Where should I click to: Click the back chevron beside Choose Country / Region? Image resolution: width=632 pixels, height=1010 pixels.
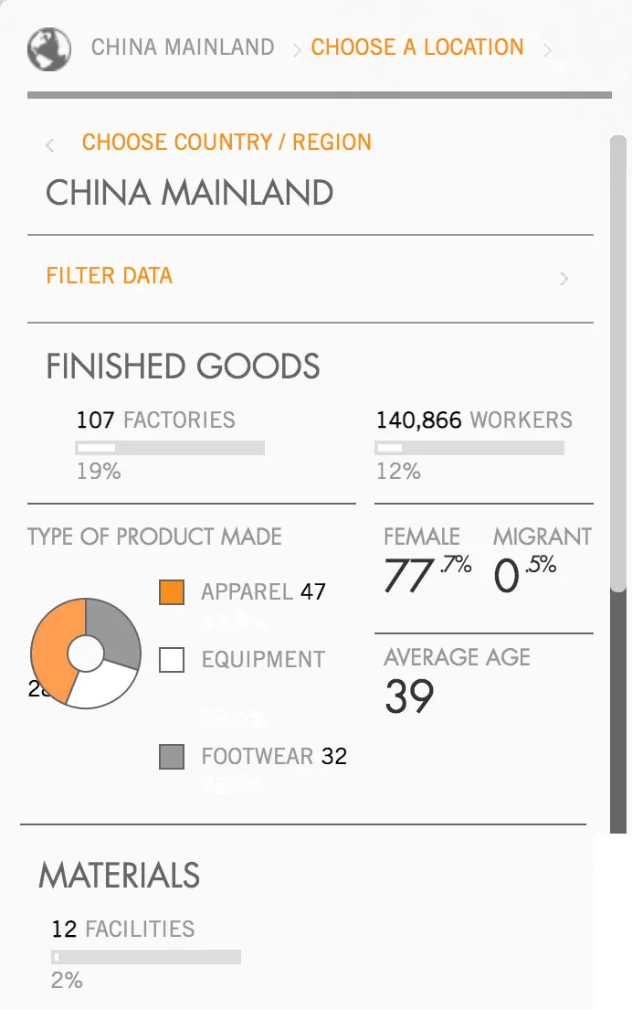tap(50, 144)
